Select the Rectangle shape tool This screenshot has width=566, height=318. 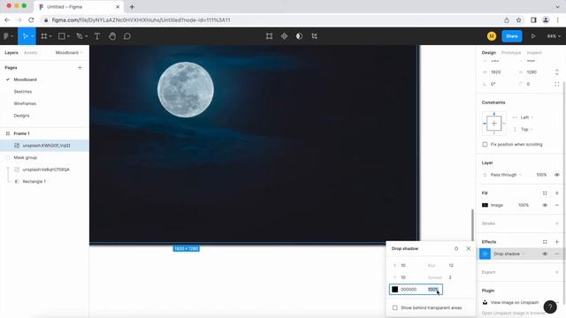(x=62, y=36)
